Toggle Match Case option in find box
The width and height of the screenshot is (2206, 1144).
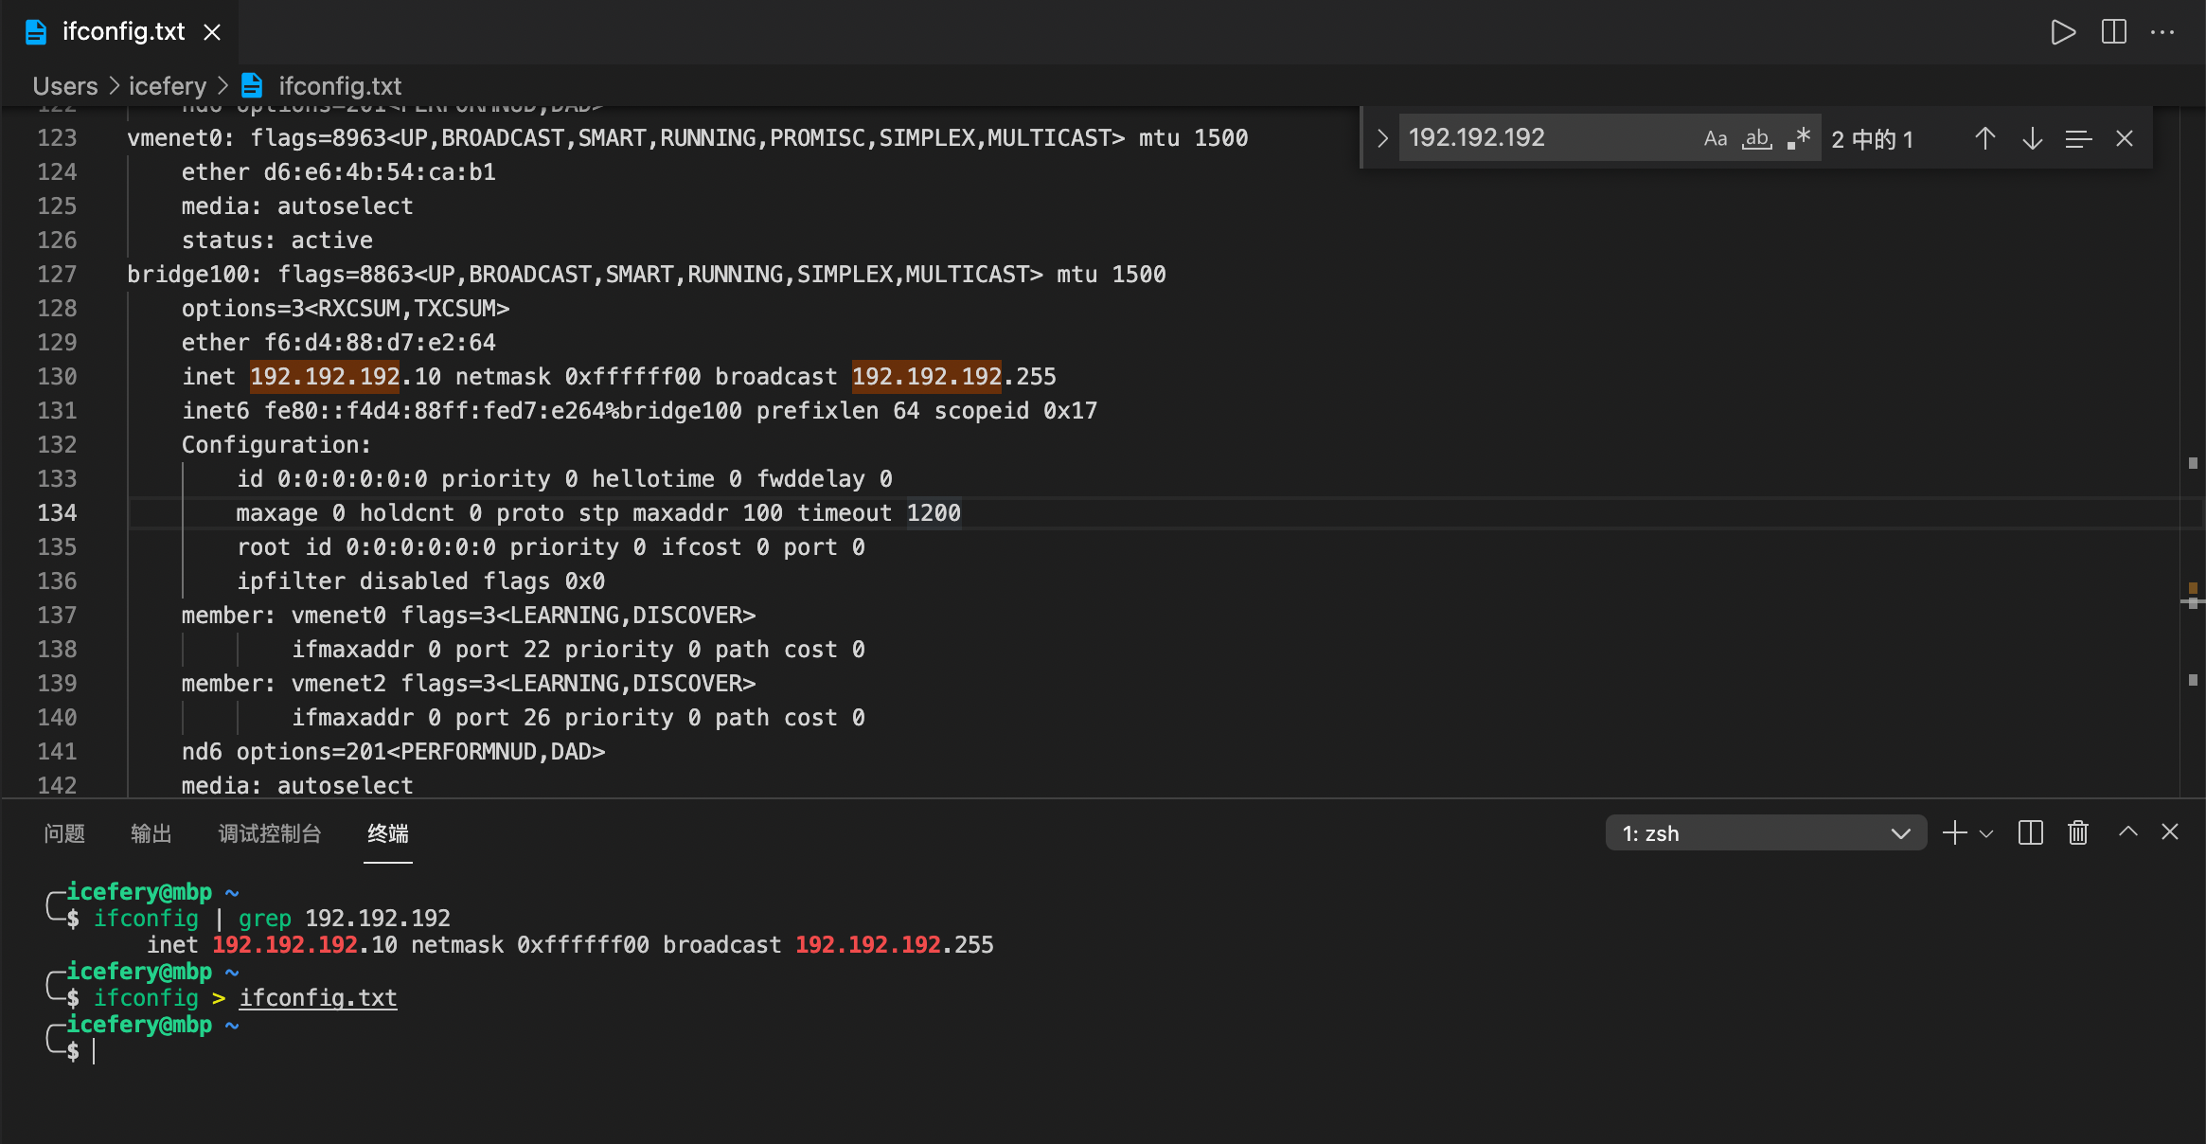[1715, 138]
